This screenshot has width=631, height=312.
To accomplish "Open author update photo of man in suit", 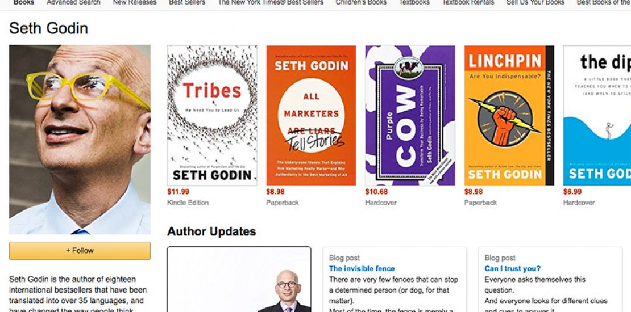I will (x=239, y=280).
